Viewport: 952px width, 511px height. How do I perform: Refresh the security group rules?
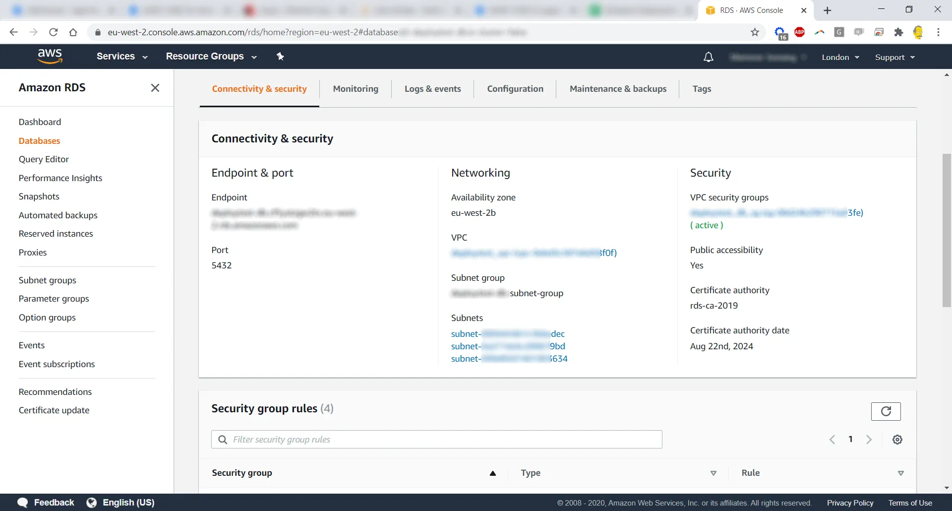pos(886,411)
